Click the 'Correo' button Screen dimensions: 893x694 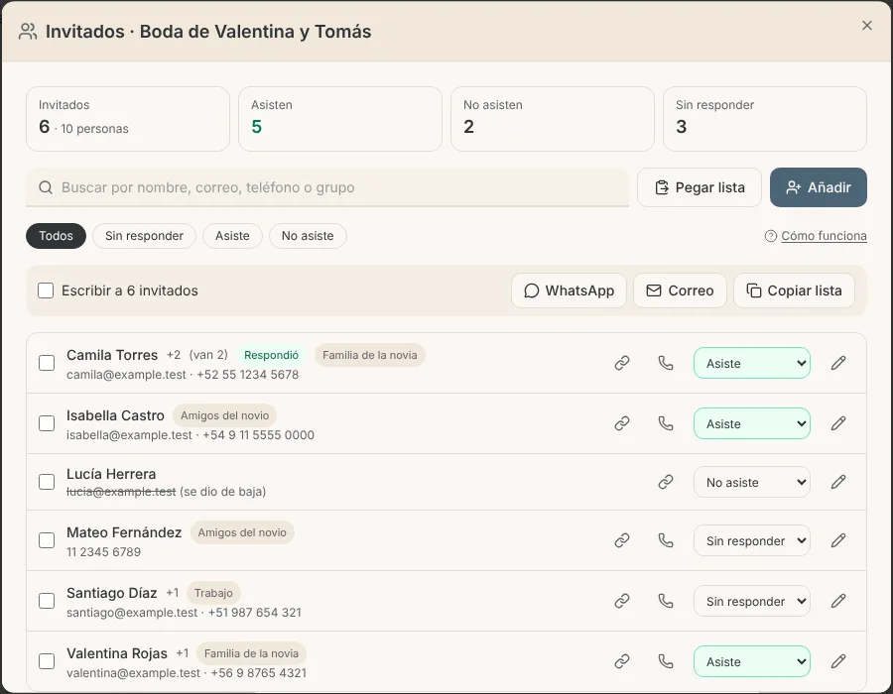tap(680, 290)
